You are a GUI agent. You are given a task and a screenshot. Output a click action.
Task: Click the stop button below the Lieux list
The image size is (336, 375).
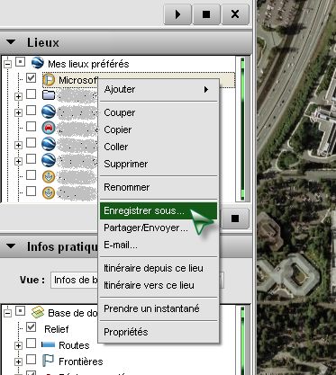[x=235, y=219]
